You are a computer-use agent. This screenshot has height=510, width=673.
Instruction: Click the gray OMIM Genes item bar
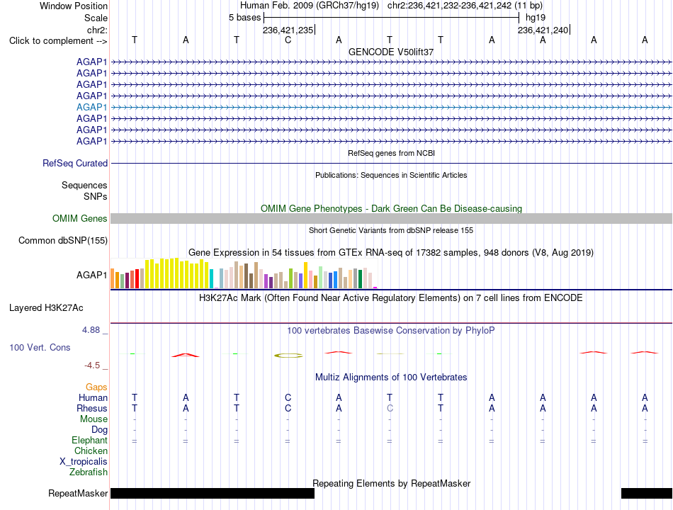coord(391,218)
